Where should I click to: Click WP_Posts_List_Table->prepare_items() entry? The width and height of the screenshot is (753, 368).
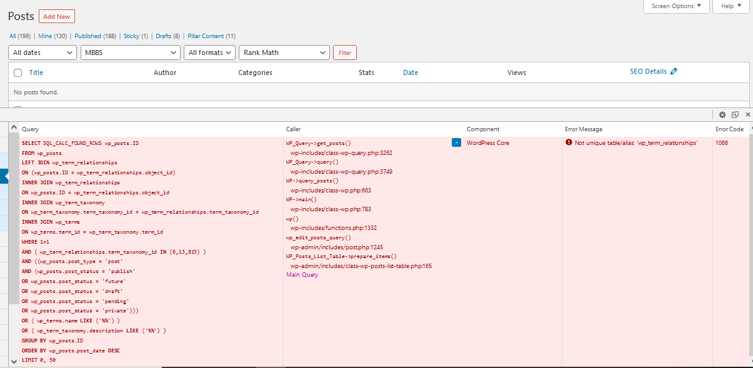341,256
